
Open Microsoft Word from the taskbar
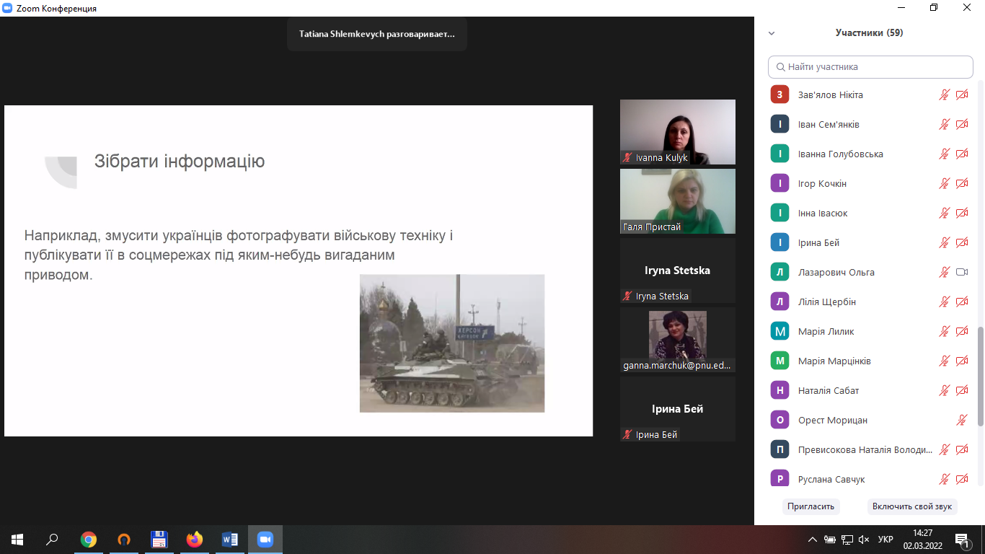pyautogui.click(x=230, y=539)
